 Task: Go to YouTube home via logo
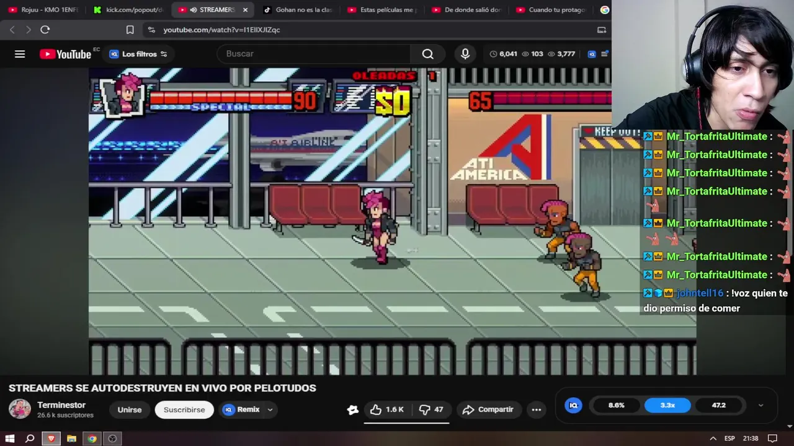[66, 54]
